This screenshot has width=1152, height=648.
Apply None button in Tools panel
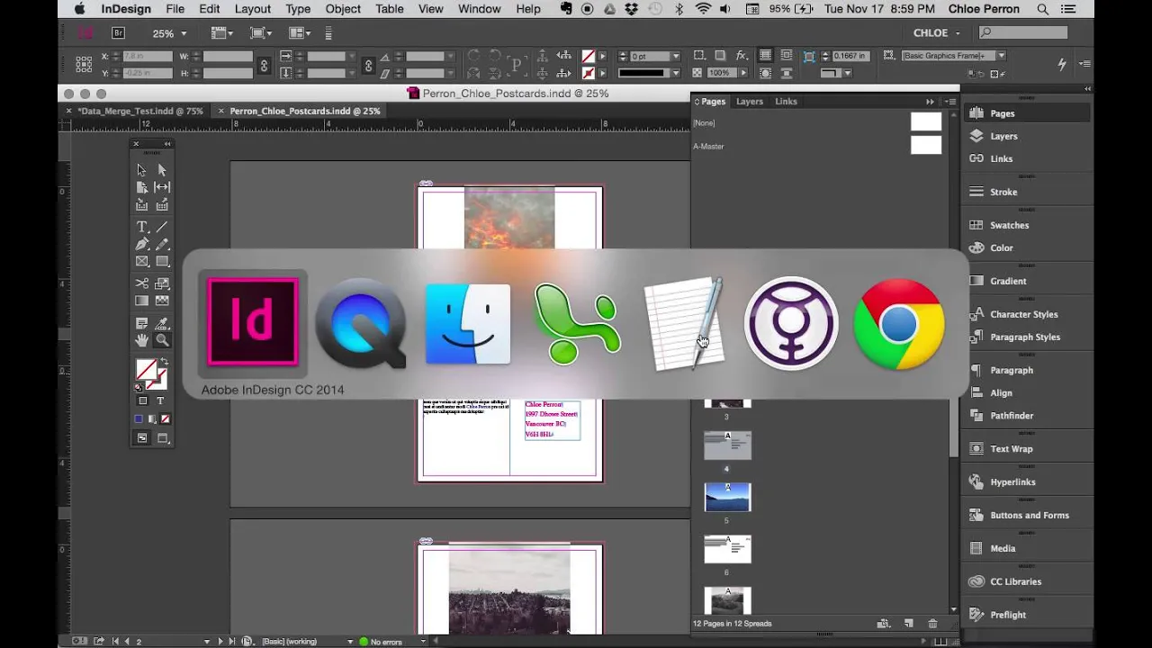(166, 419)
